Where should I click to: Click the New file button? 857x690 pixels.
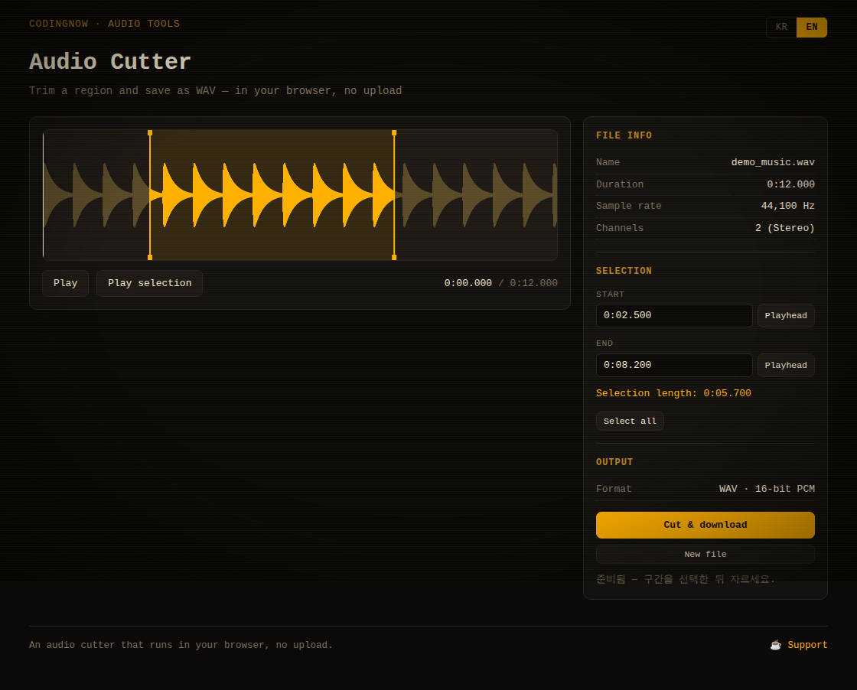705,554
